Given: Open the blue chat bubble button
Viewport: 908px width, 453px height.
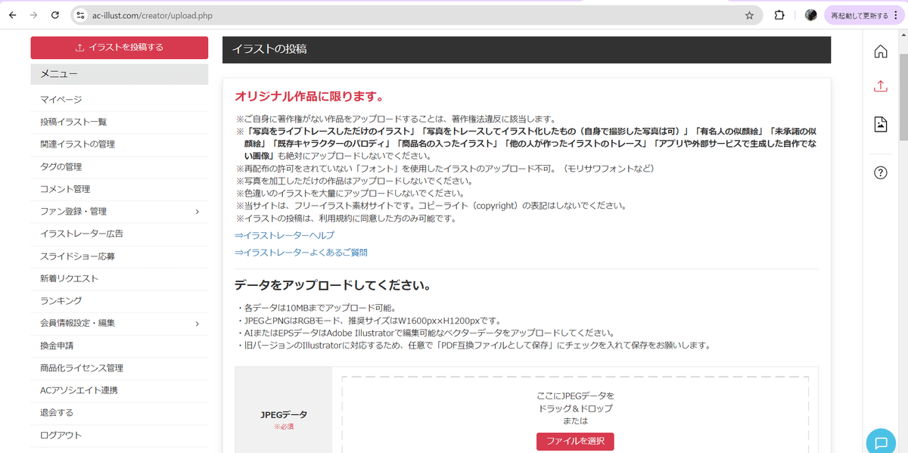Looking at the screenshot, I should (881, 442).
